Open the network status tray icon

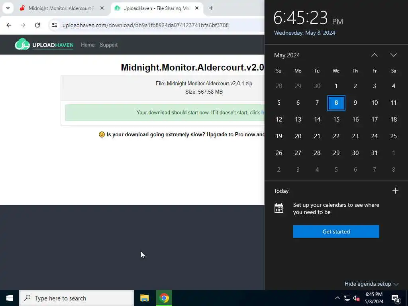click(347, 298)
